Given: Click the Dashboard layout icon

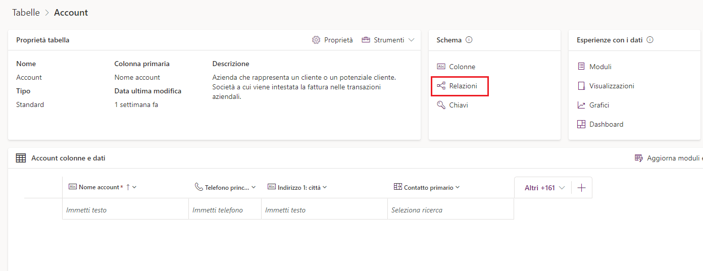Looking at the screenshot, I should click(581, 124).
